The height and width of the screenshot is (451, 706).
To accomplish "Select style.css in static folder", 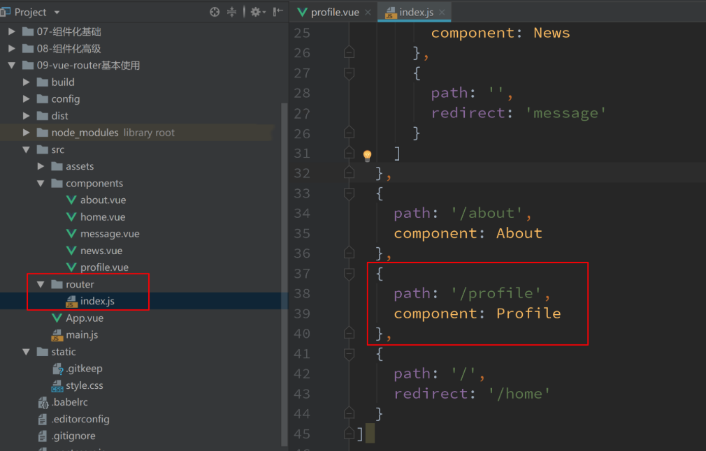I will click(x=84, y=385).
